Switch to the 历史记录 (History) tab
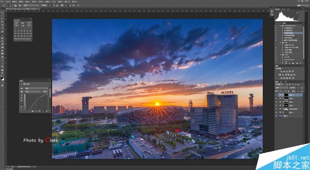The image size is (310, 170). [x=277, y=23]
